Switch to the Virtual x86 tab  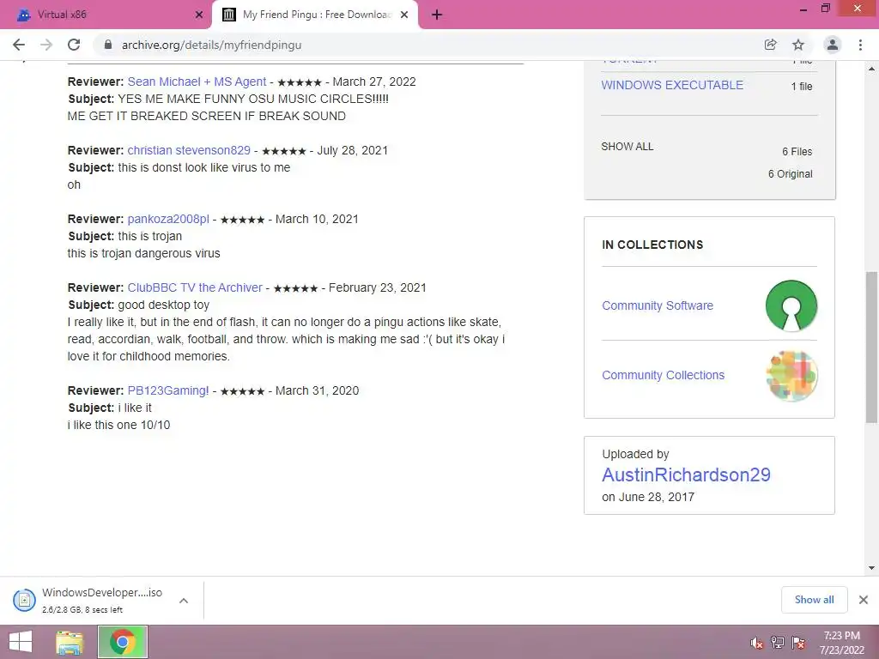106,15
